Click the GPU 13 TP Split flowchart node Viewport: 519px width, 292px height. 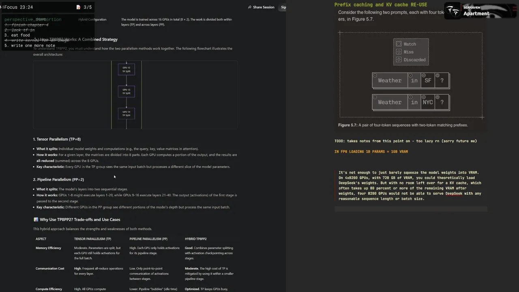click(x=127, y=91)
